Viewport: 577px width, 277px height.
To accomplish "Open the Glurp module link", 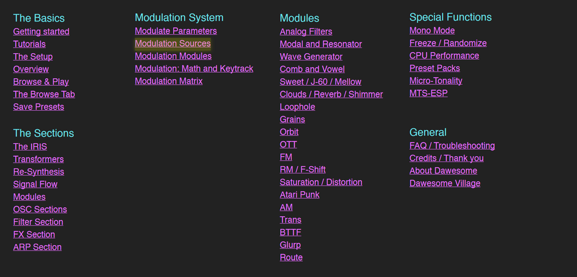I will (x=290, y=245).
